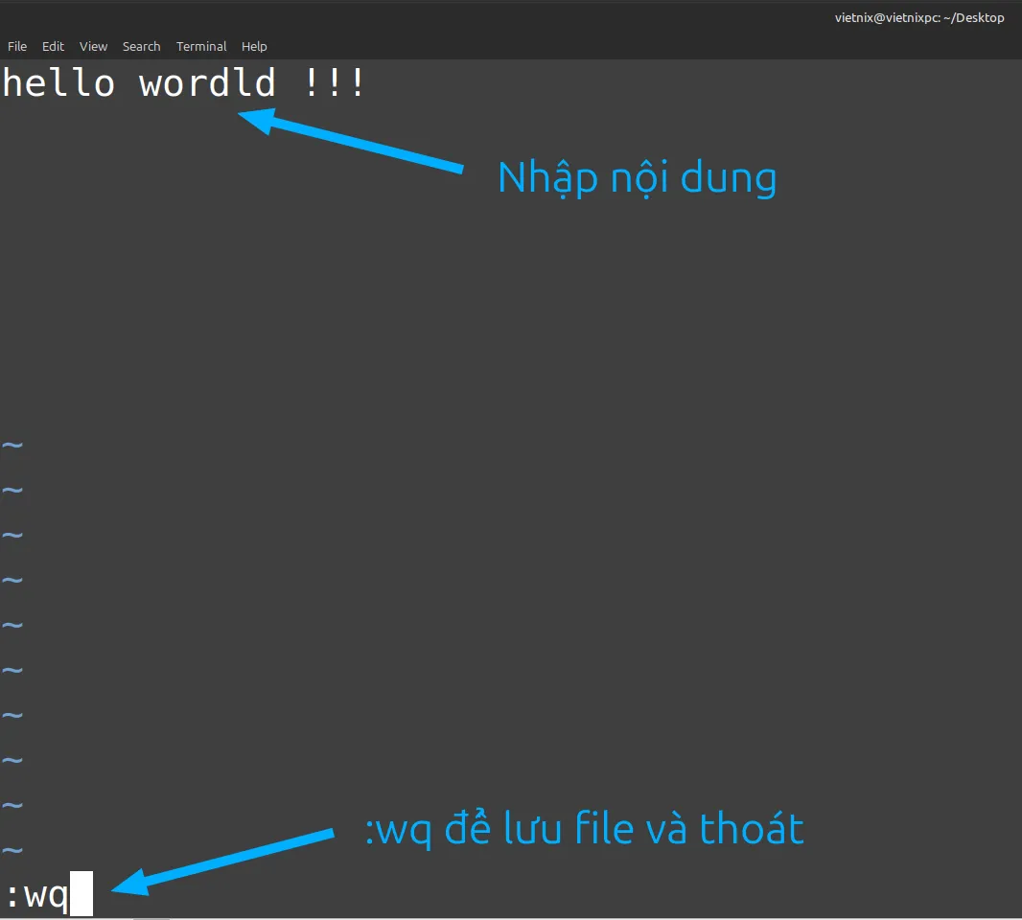This screenshot has width=1022, height=920.
Task: Open the View menu
Action: pos(93,46)
